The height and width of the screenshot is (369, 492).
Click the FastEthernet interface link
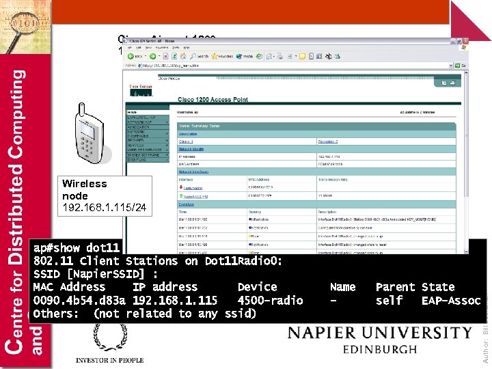[x=193, y=188]
